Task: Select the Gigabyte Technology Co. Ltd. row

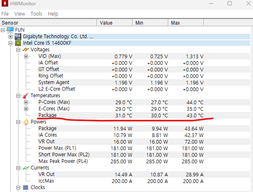Action: [x=136, y=37]
